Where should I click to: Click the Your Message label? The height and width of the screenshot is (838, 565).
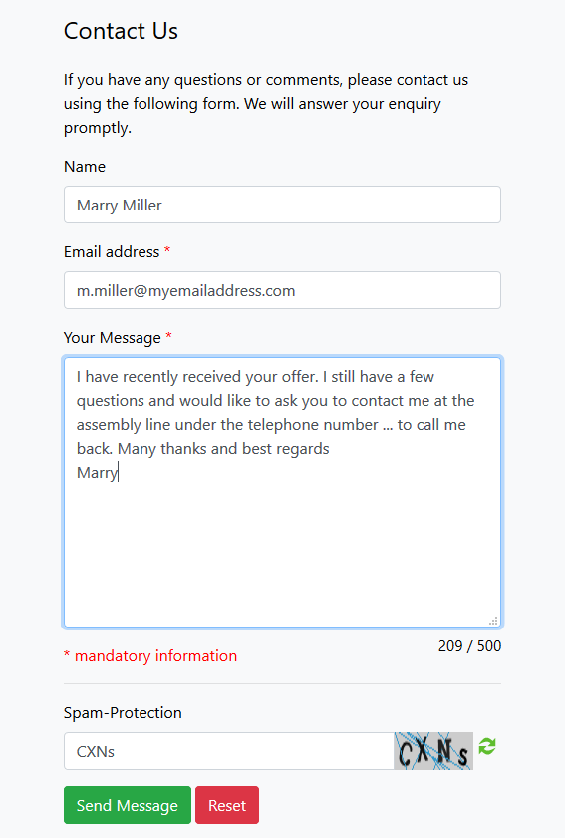click(x=113, y=338)
